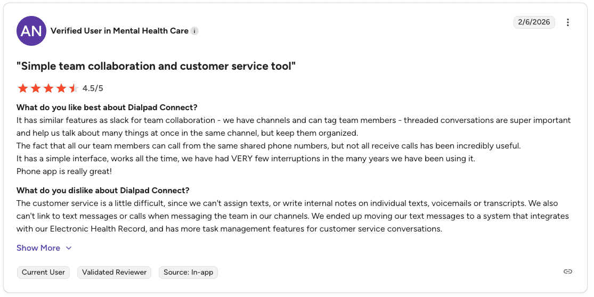This screenshot has height=297, width=594.
Task: Click the 'Phone app is really great!' line
Action: (64, 171)
